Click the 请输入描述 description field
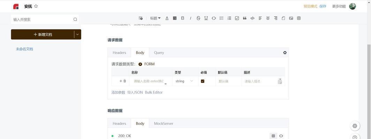371x139 pixels. (x=261, y=81)
